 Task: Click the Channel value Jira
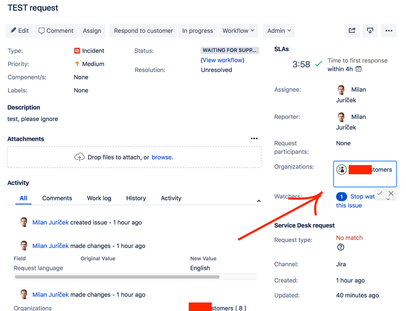(x=341, y=264)
